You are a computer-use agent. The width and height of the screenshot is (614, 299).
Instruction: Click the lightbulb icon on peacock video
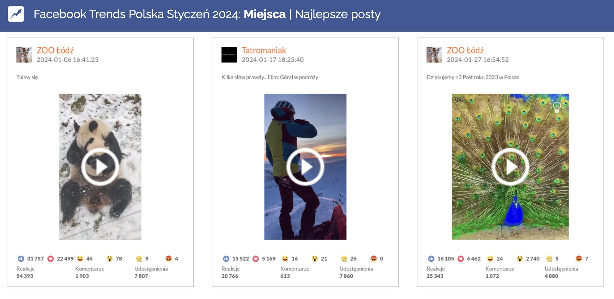pyautogui.click(x=557, y=106)
